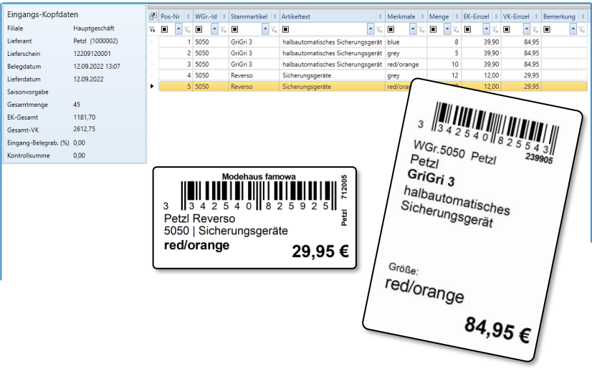Viewport: 592px width, 369px height.
Task: Click the filter row funnel icon at far left
Action: (152, 29)
